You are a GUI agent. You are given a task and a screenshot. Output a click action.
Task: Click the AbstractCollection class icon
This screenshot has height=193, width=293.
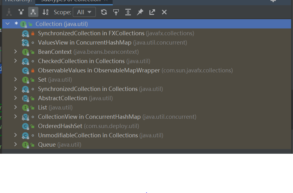[x=25, y=98]
